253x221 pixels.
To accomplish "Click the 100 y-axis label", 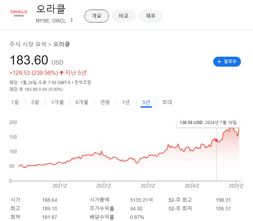I will click(x=13, y=152).
